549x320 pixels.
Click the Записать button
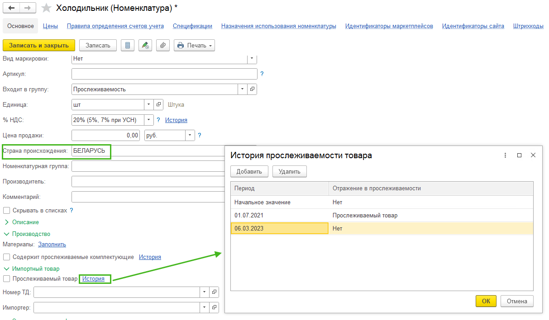(98, 45)
